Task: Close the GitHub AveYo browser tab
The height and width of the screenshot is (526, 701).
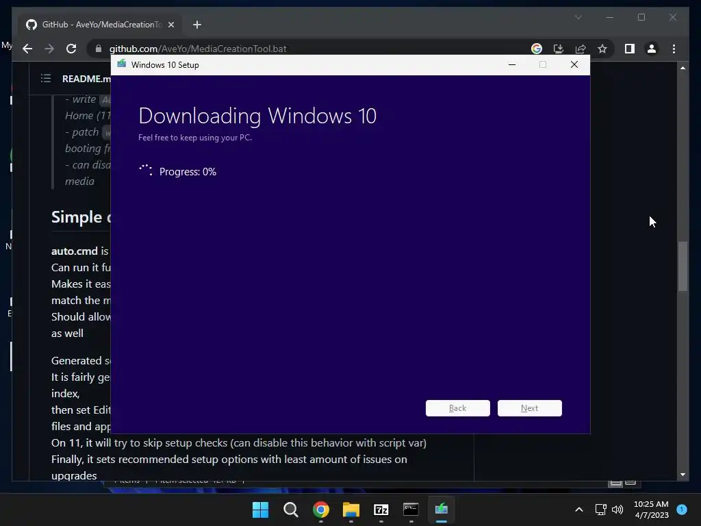Action: (170, 25)
